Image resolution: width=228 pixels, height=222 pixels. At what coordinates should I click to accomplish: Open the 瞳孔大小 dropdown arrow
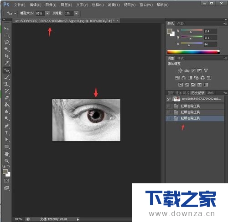click(x=47, y=14)
